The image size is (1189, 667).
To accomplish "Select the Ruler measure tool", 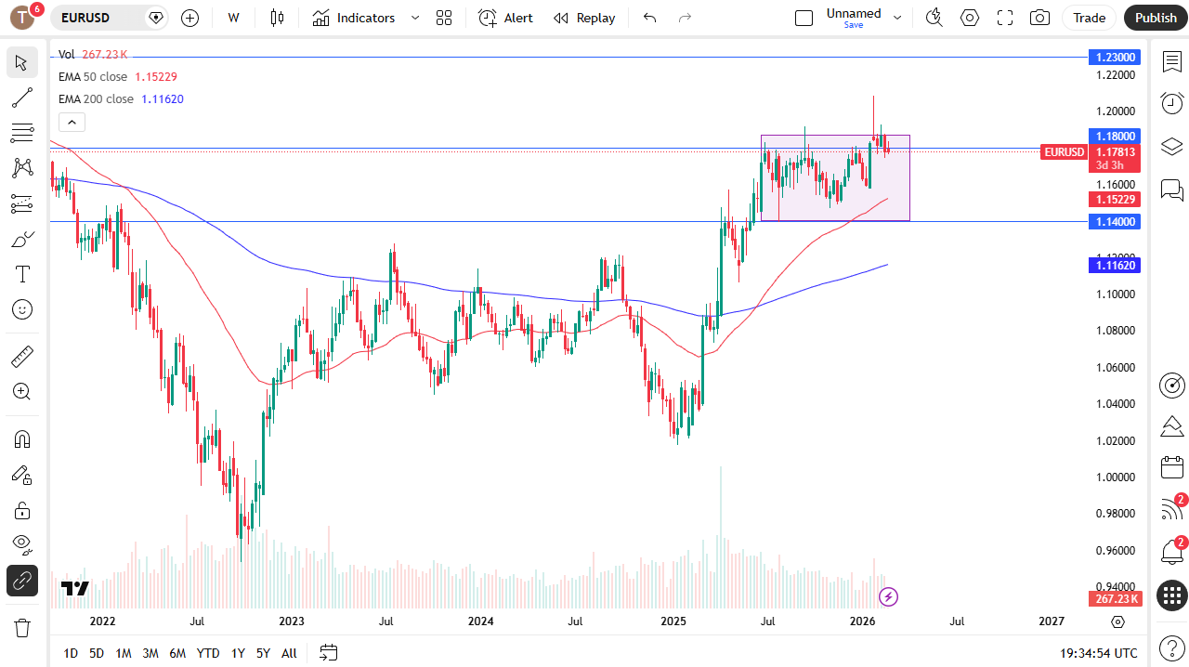I will click(x=22, y=356).
